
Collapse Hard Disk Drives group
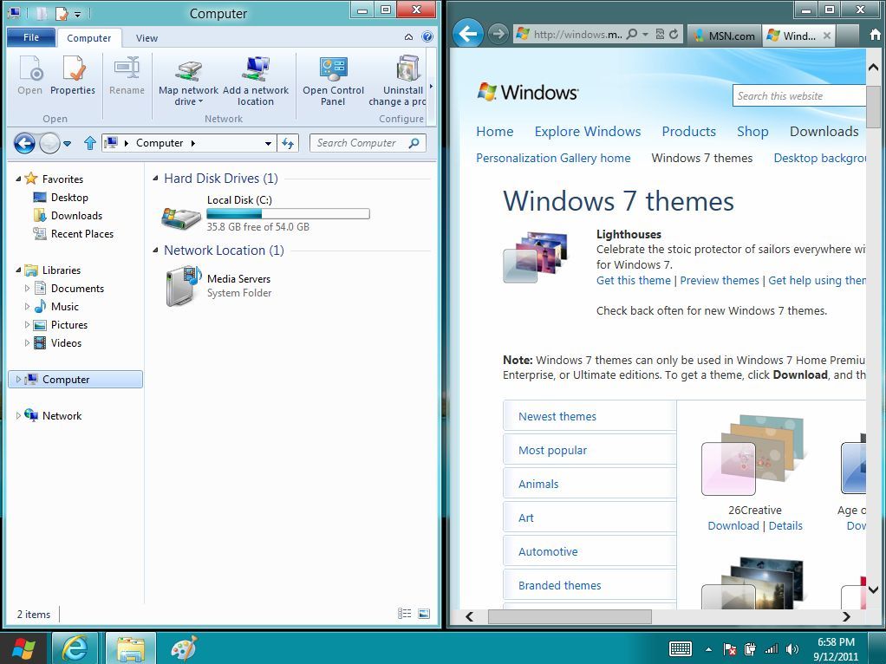coord(155,178)
